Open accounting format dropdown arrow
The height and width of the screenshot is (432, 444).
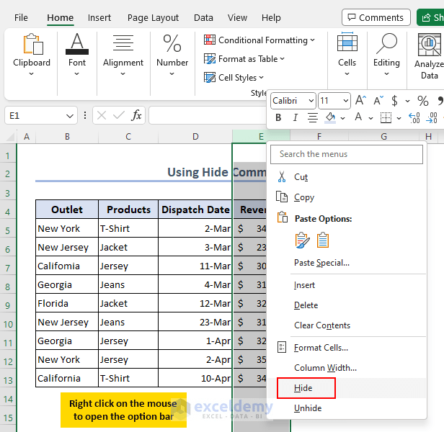pyautogui.click(x=407, y=101)
